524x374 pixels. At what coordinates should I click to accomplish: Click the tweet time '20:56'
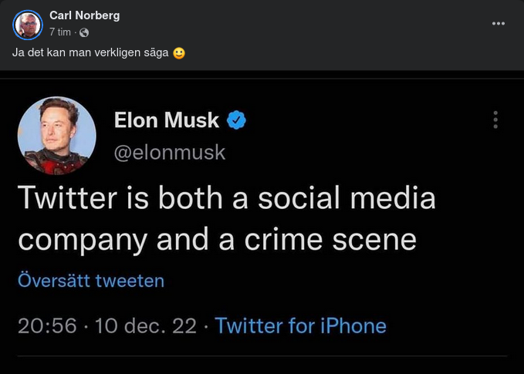click(x=47, y=325)
